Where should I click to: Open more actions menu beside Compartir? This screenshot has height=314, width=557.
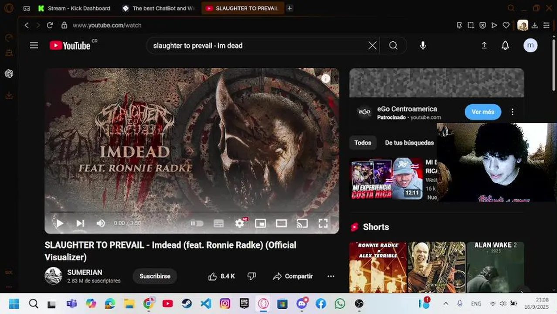click(331, 276)
